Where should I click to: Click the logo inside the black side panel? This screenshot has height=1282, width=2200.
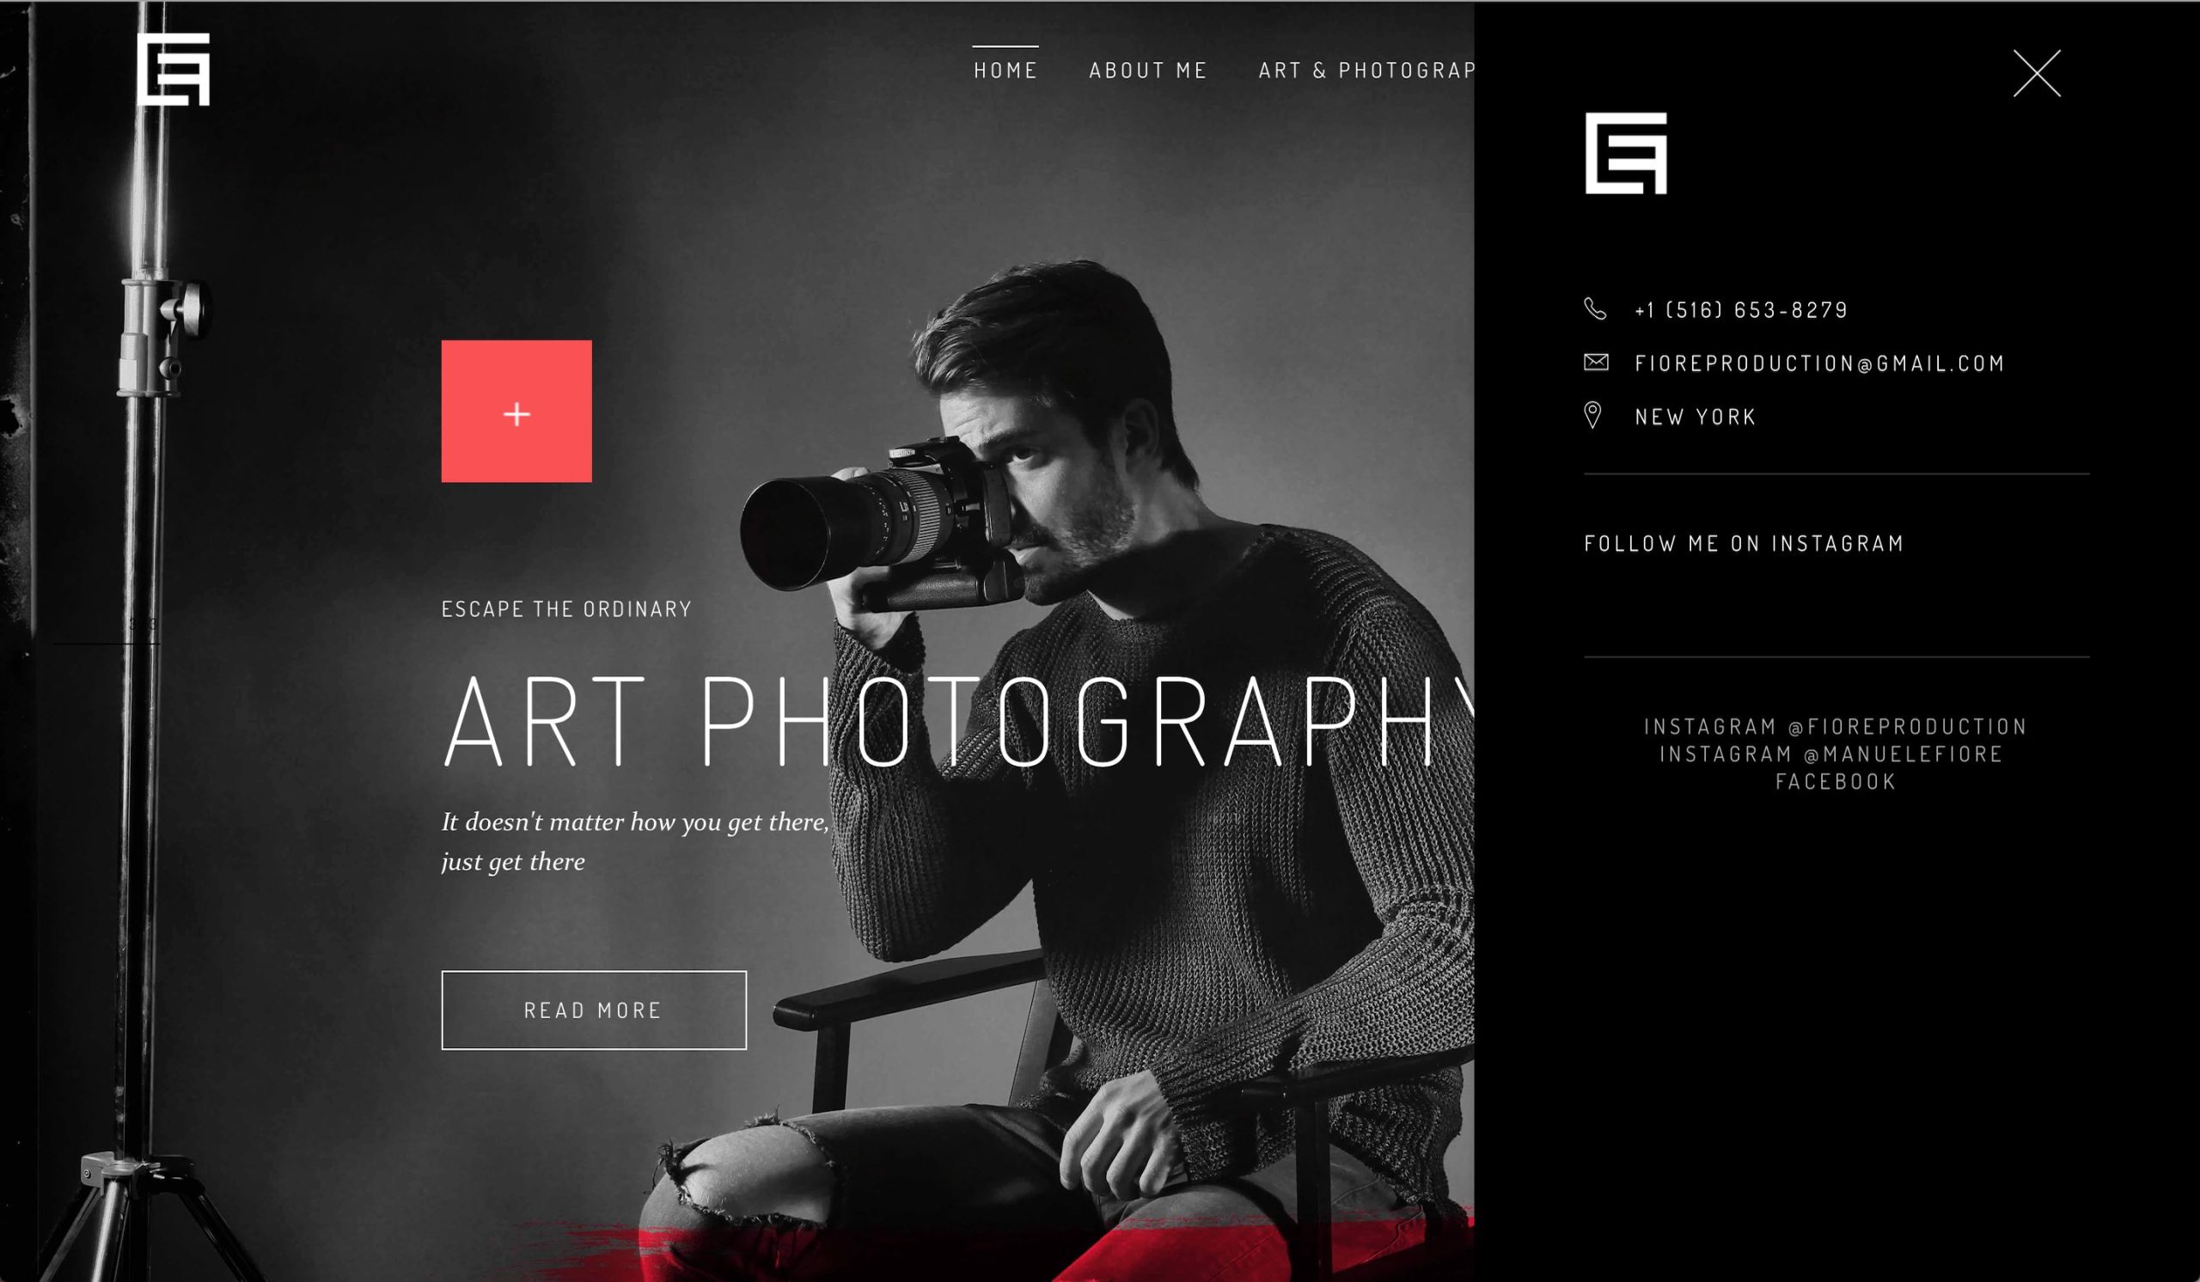point(1626,153)
